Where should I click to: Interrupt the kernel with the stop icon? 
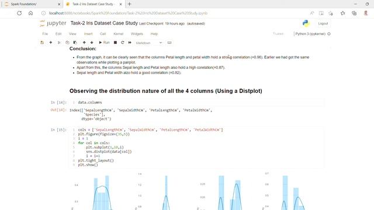[x=115, y=43]
